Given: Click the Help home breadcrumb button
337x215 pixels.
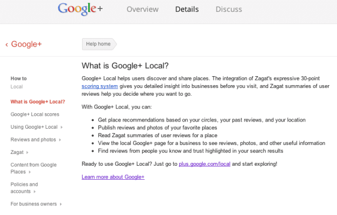Looking at the screenshot, I should [x=99, y=44].
